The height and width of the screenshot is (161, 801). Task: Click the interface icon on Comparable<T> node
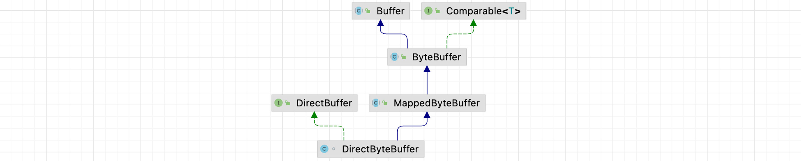428,11
